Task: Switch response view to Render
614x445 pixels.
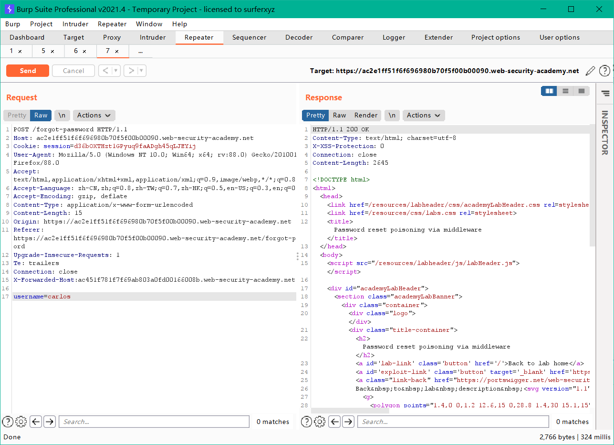Action: click(x=366, y=115)
